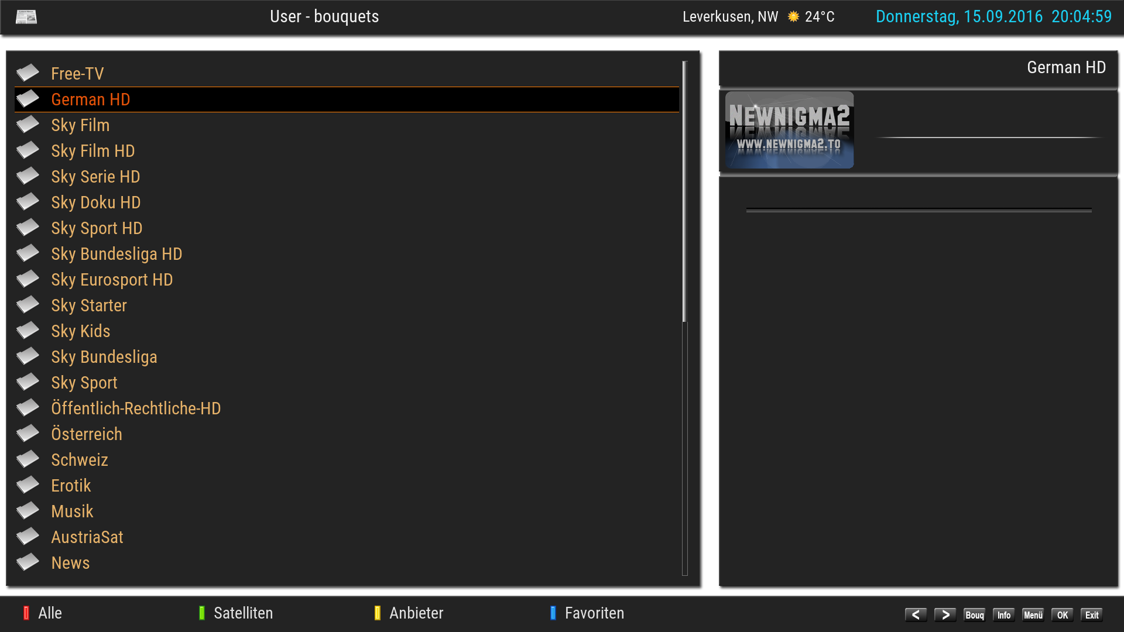Click the bouquet icon beside Free-TV

(28, 73)
